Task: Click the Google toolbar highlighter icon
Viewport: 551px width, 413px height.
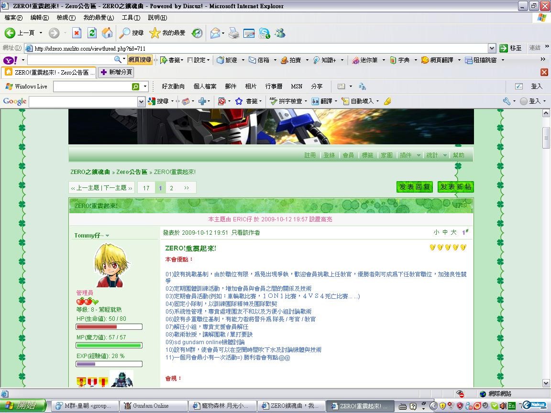Action: [387, 101]
